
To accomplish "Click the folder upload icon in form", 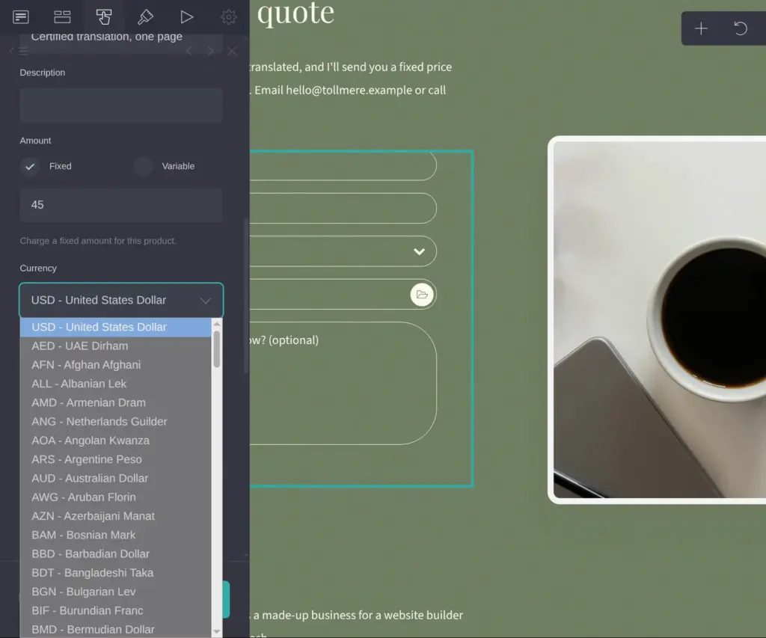I will click(x=422, y=295).
